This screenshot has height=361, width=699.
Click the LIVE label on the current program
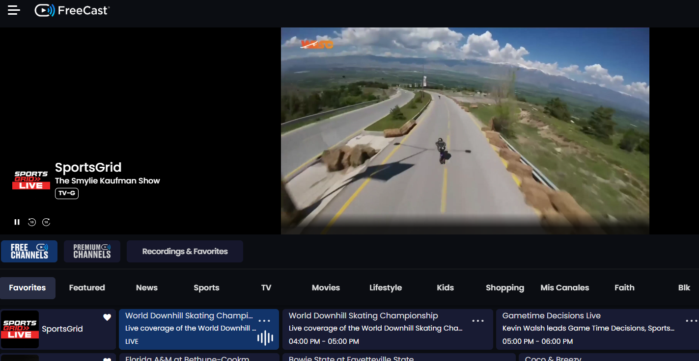pos(132,341)
